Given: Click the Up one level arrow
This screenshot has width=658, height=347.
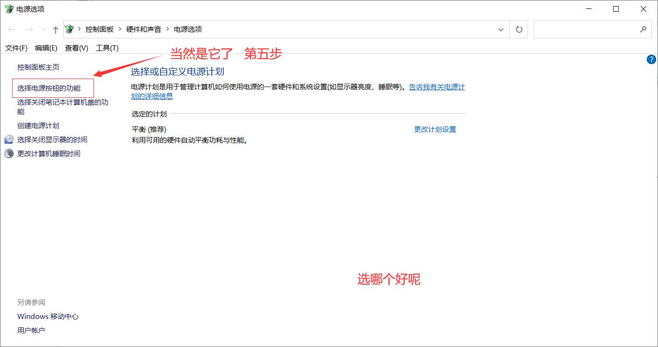Looking at the screenshot, I should coord(55,29).
